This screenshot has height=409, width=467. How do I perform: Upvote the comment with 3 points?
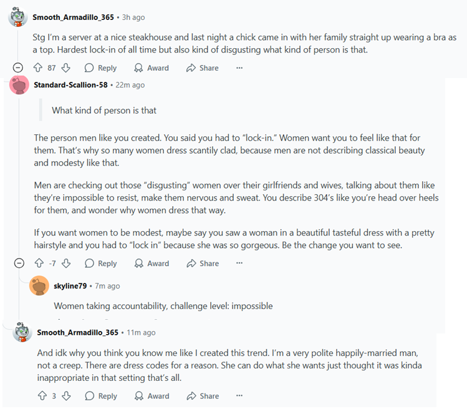[42, 396]
